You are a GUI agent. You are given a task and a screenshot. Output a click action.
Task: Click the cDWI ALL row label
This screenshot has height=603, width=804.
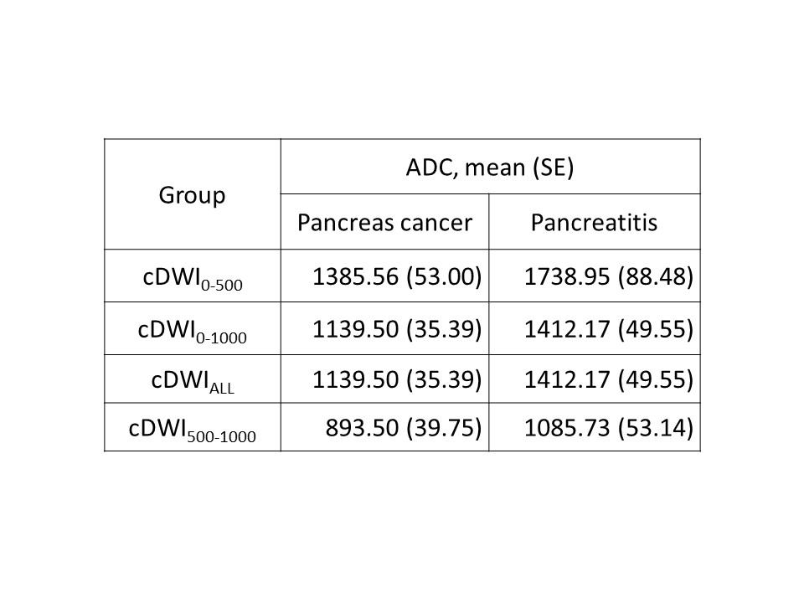pyautogui.click(x=192, y=379)
